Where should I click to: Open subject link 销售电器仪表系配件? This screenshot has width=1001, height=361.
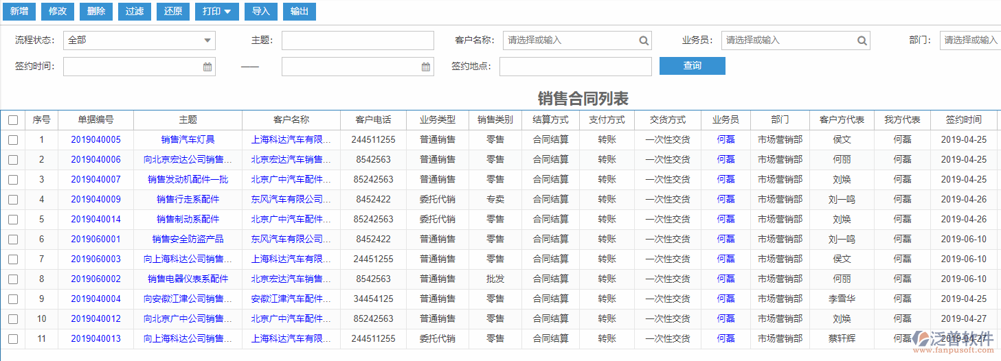(x=188, y=279)
